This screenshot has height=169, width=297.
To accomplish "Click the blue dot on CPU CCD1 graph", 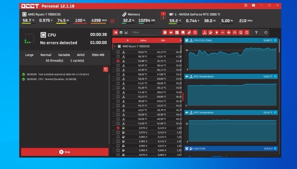I will (x=275, y=40).
